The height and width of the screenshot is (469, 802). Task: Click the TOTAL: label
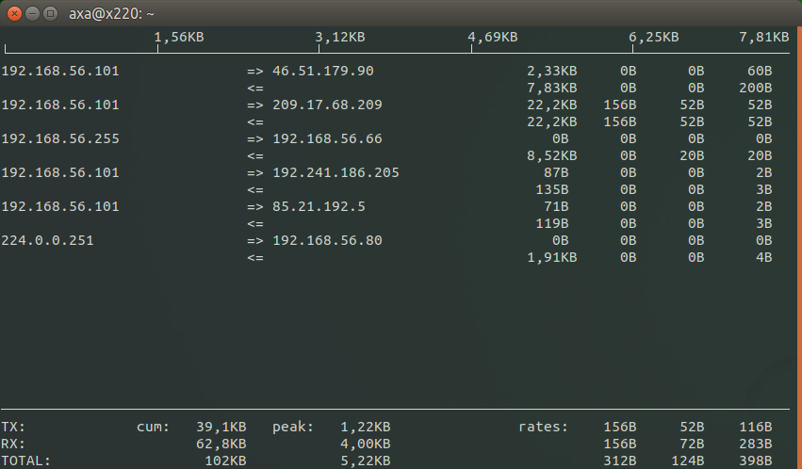pyautogui.click(x=26, y=461)
